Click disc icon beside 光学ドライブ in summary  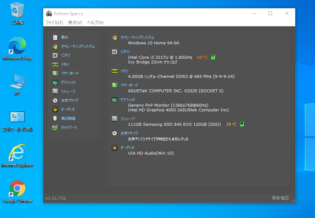[115, 133]
